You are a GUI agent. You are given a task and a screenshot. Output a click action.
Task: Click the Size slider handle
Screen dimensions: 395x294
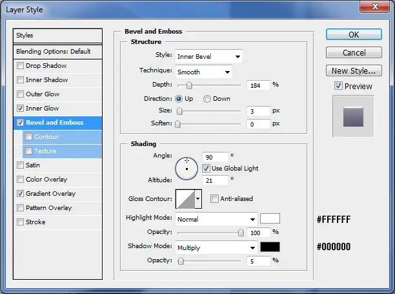point(179,111)
